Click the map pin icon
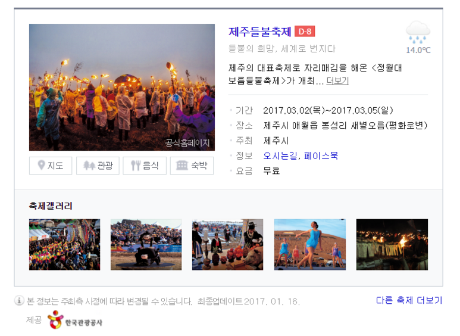 tap(42, 165)
